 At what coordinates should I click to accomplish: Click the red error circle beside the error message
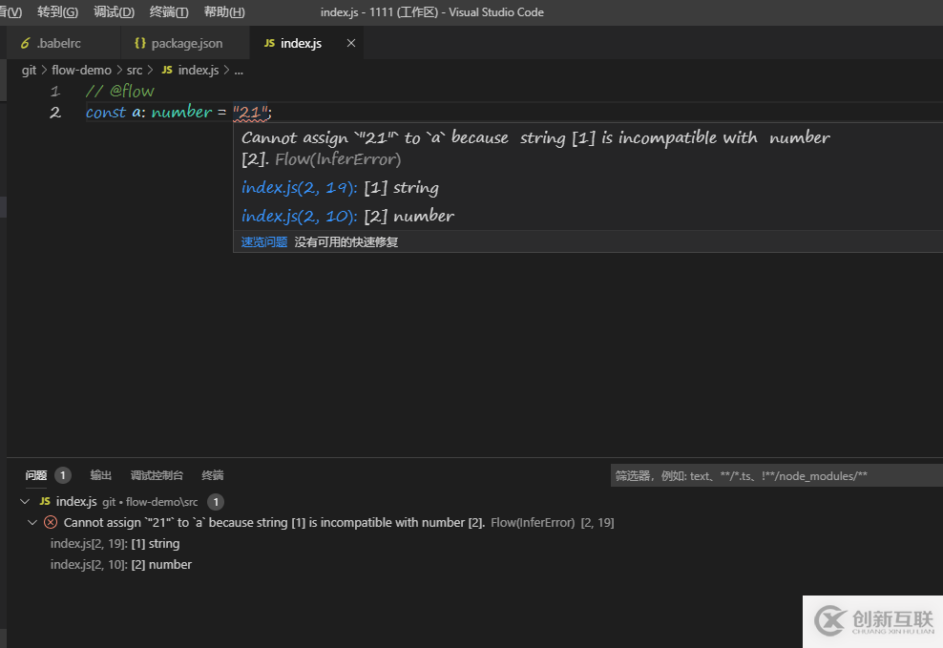coord(51,522)
